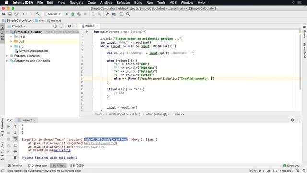Expand External Libraries node
Viewport: 307px width, 173px height.
pyautogui.click(x=7, y=56)
